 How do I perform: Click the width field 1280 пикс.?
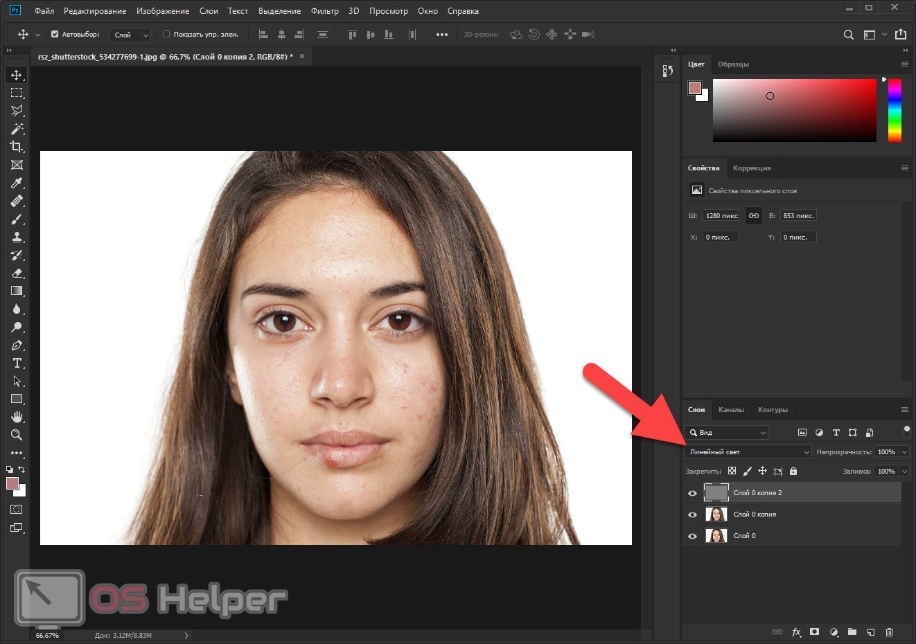(721, 216)
